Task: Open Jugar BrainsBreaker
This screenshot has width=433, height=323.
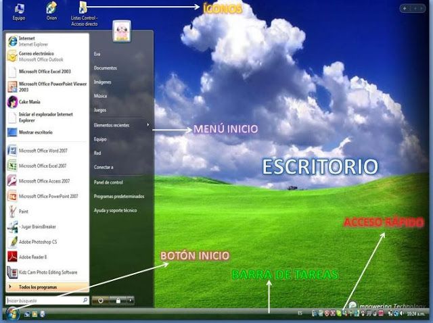Action: click(x=47, y=227)
